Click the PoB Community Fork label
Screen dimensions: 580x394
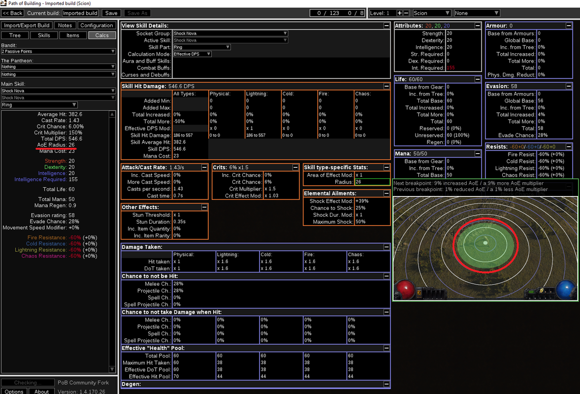(x=83, y=383)
